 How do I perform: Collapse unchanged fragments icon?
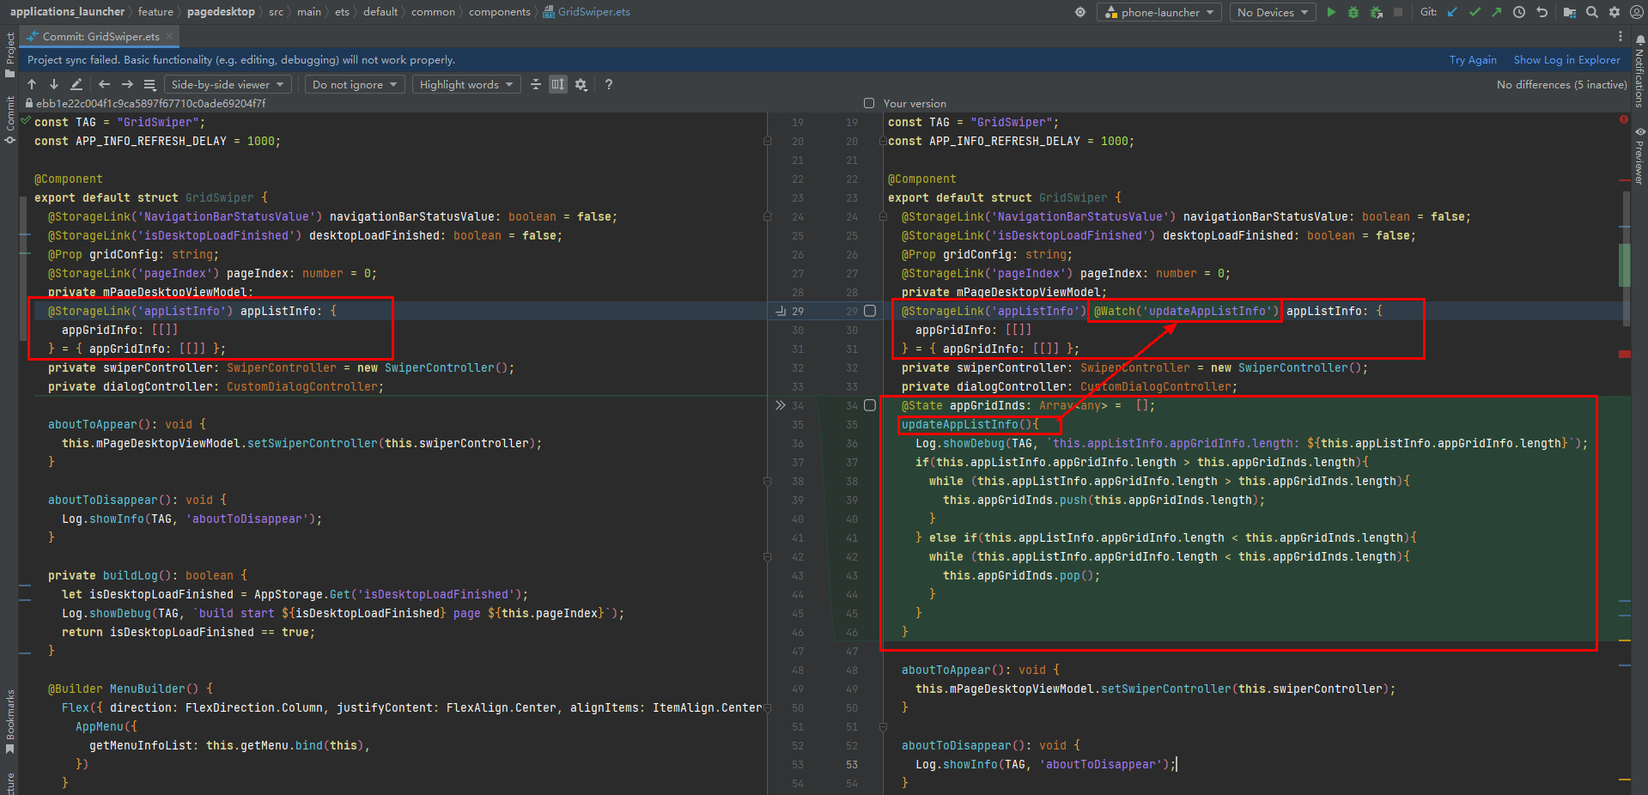point(536,84)
